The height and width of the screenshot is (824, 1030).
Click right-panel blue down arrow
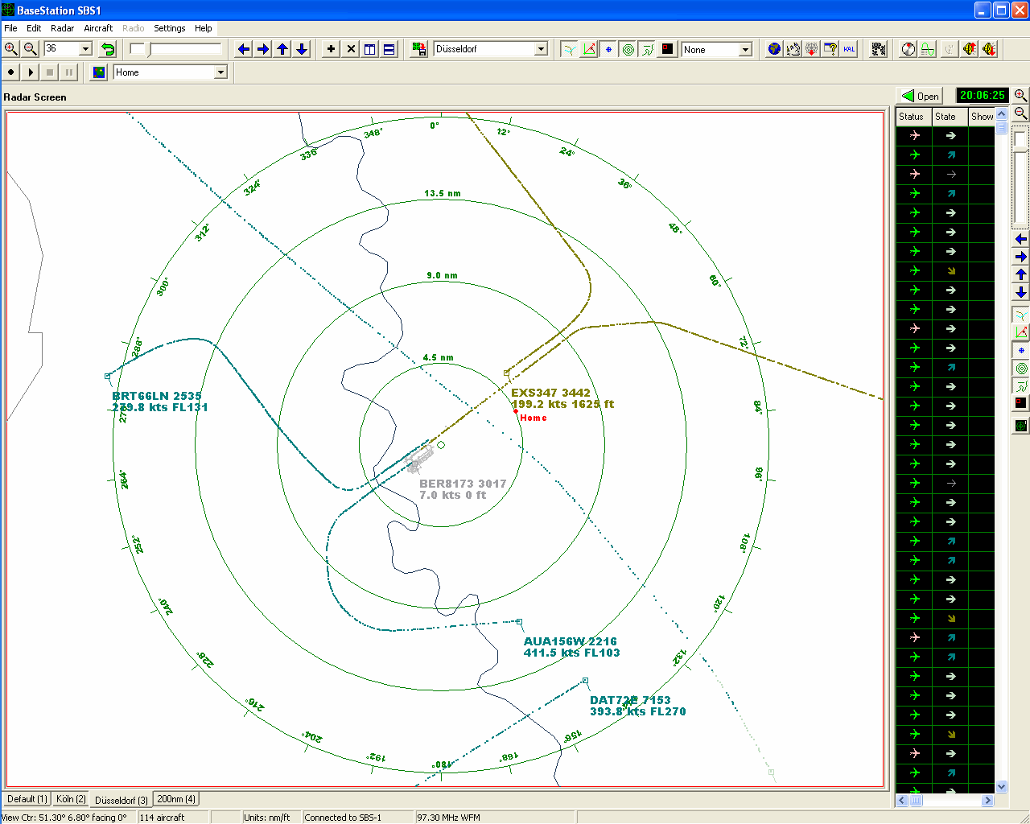(x=1020, y=292)
